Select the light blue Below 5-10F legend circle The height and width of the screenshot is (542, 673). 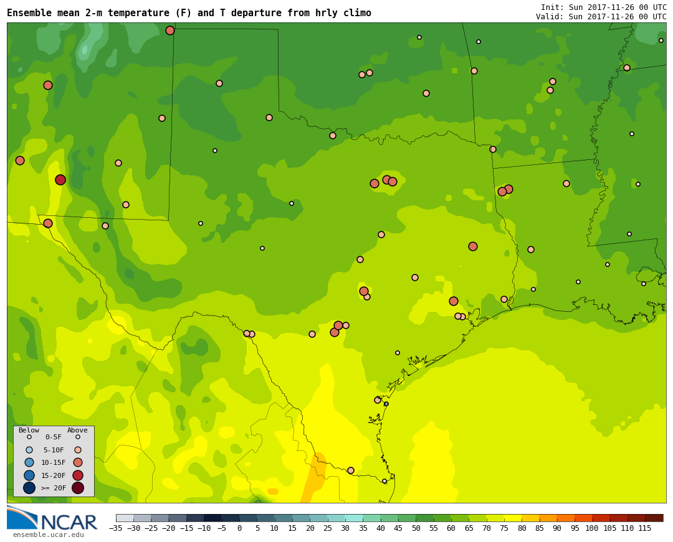[29, 451]
